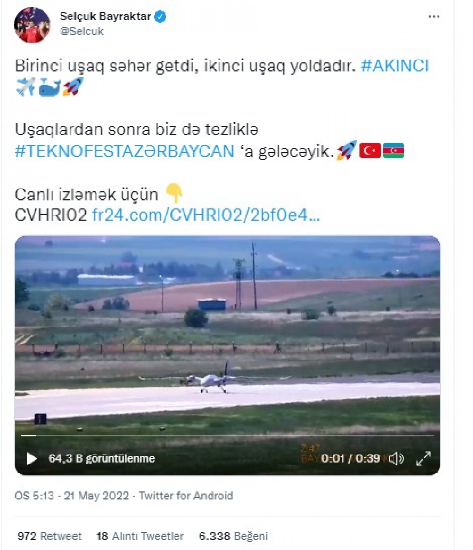Viewport: 473px width, 550px height.
Task: Open the #TEKNOFESTAZƏRBAYCAN hashtag
Action: 124,152
